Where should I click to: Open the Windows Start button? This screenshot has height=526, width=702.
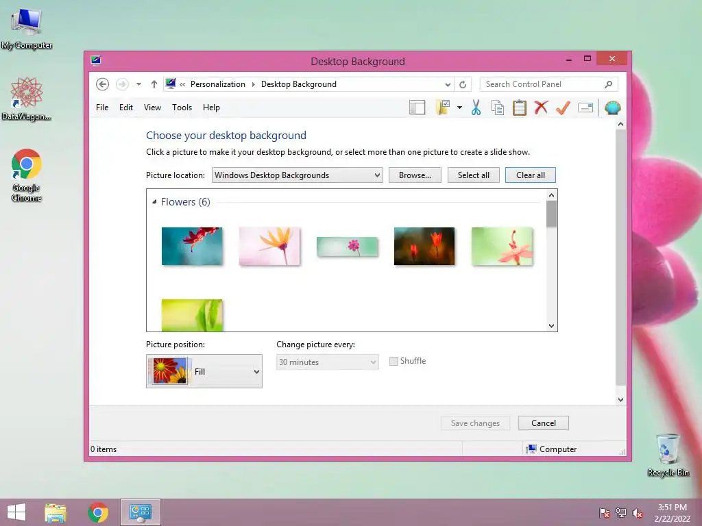[16, 512]
